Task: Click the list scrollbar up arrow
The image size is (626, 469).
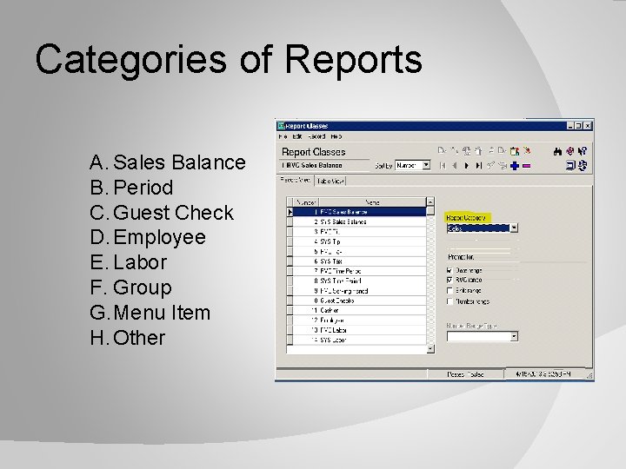Action: 430,201
